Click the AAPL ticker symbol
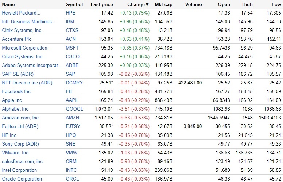The height and width of the screenshot is (182, 283). pos(72,100)
